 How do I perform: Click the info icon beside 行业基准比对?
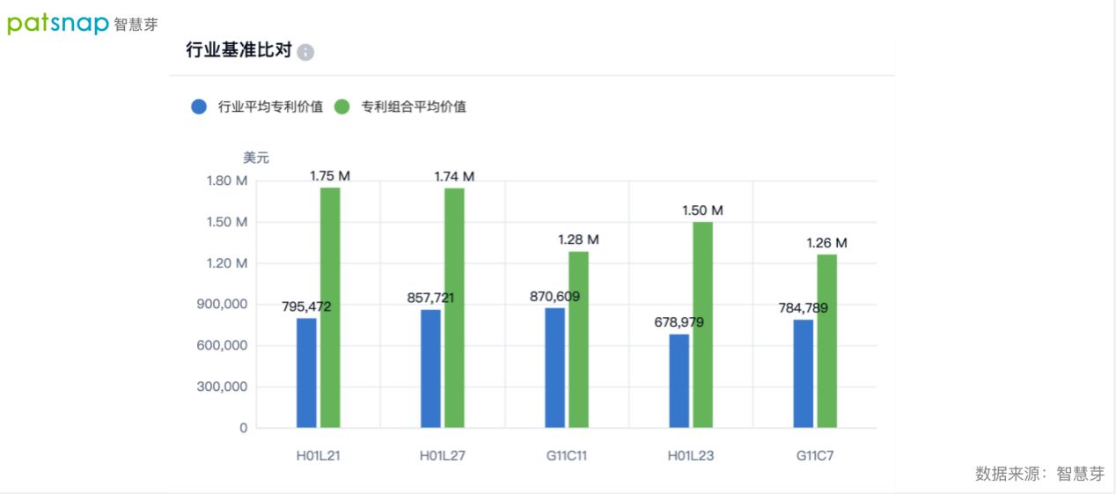click(x=305, y=52)
